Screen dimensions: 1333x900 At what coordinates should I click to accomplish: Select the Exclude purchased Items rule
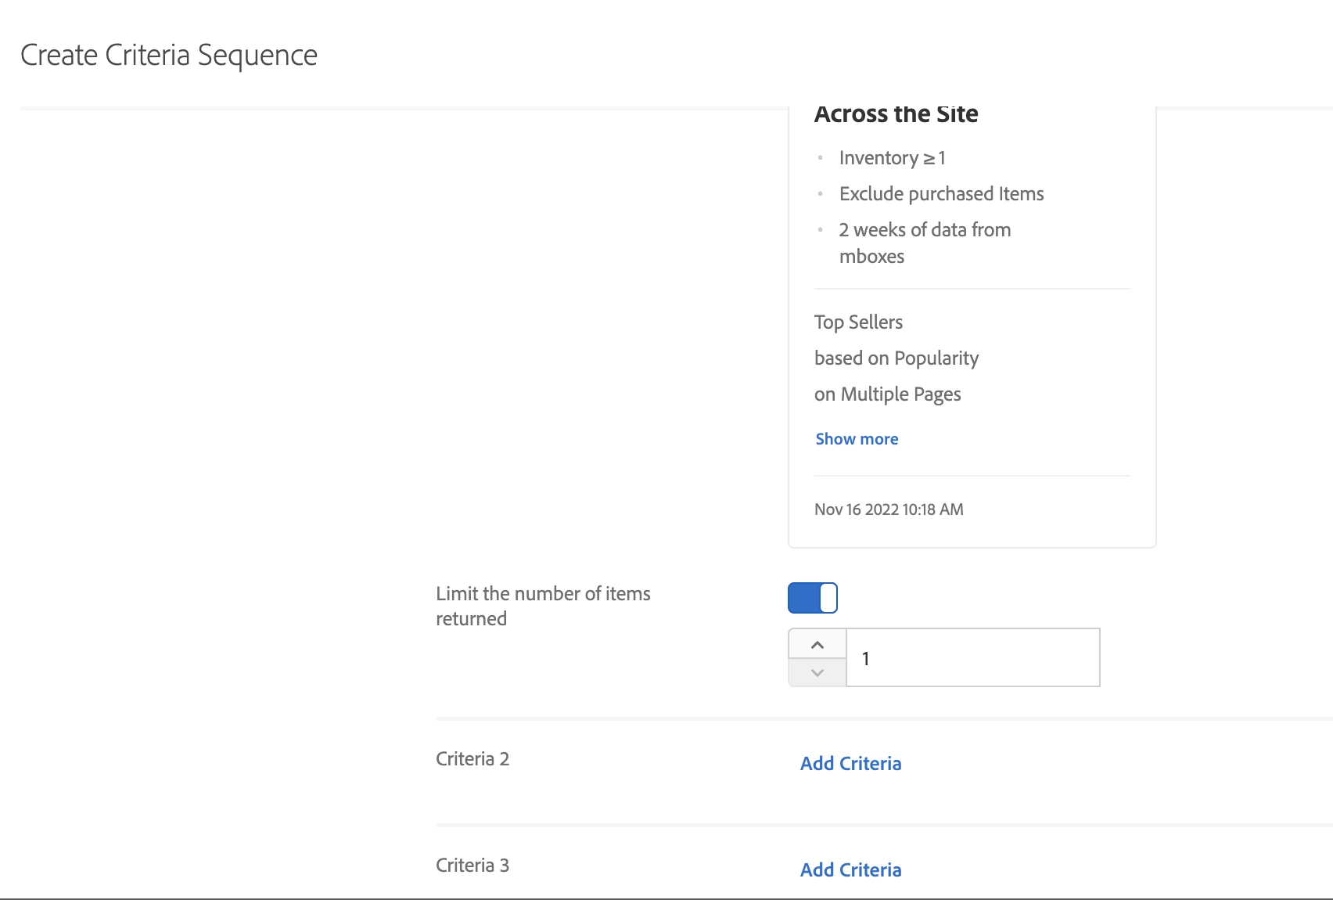[941, 194]
